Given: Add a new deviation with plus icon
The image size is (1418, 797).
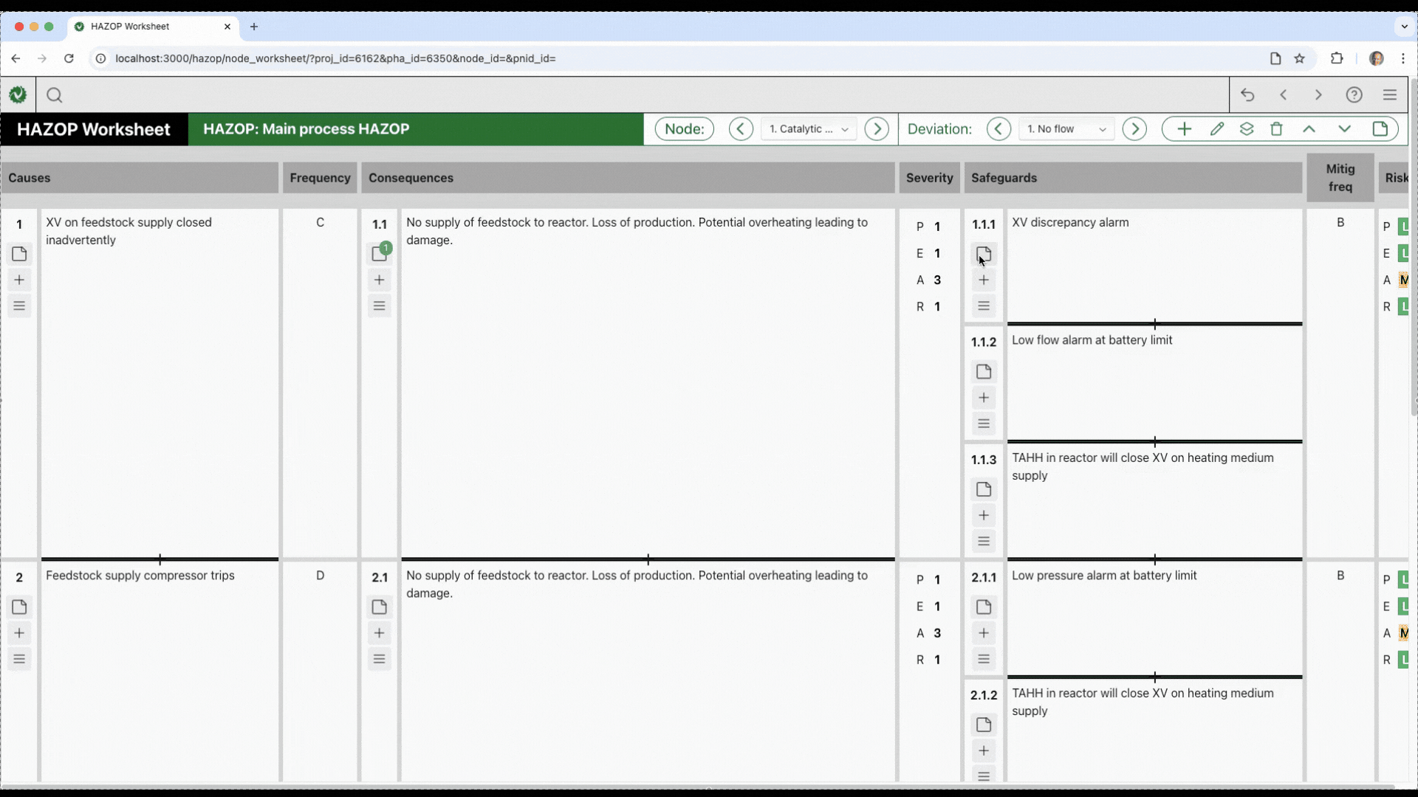Looking at the screenshot, I should point(1184,129).
